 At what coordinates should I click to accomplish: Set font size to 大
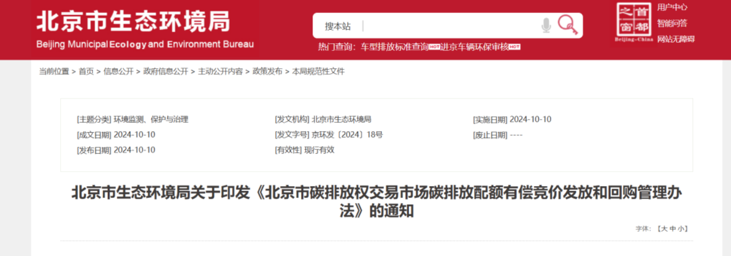point(663,229)
